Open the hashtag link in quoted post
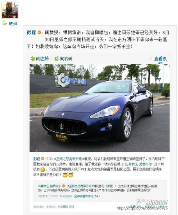178x215 pixels. tap(80, 186)
